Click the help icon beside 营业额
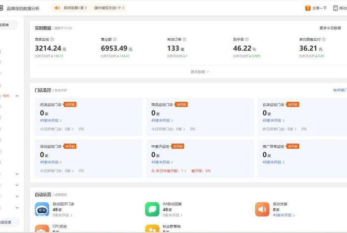 [115, 39]
